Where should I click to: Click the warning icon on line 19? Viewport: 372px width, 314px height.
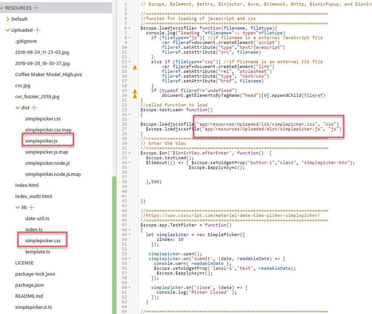[135, 91]
